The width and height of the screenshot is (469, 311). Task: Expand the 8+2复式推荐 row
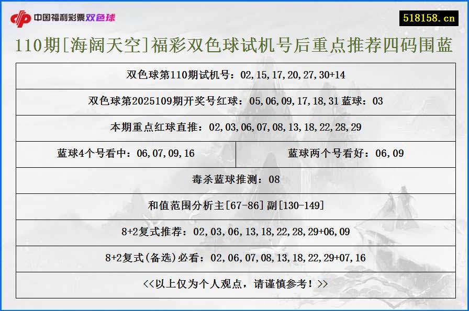tap(234, 233)
